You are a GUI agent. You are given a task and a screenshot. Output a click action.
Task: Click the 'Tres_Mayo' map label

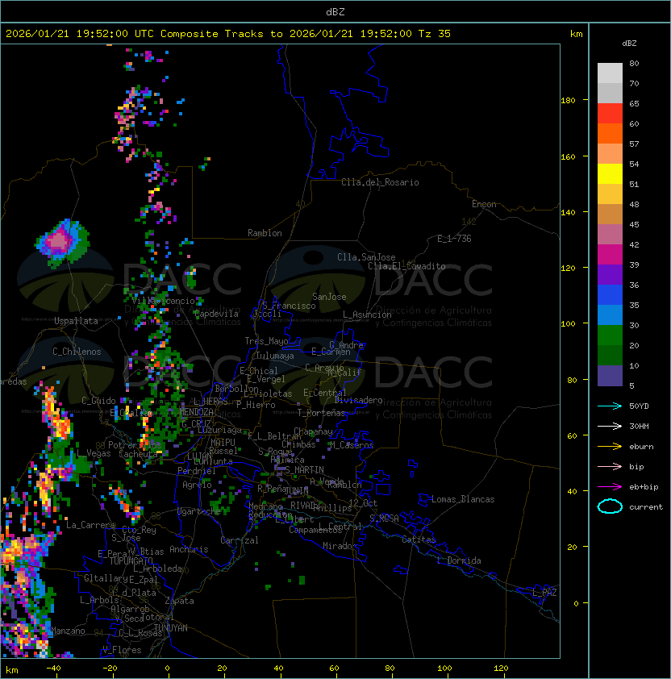tap(266, 341)
